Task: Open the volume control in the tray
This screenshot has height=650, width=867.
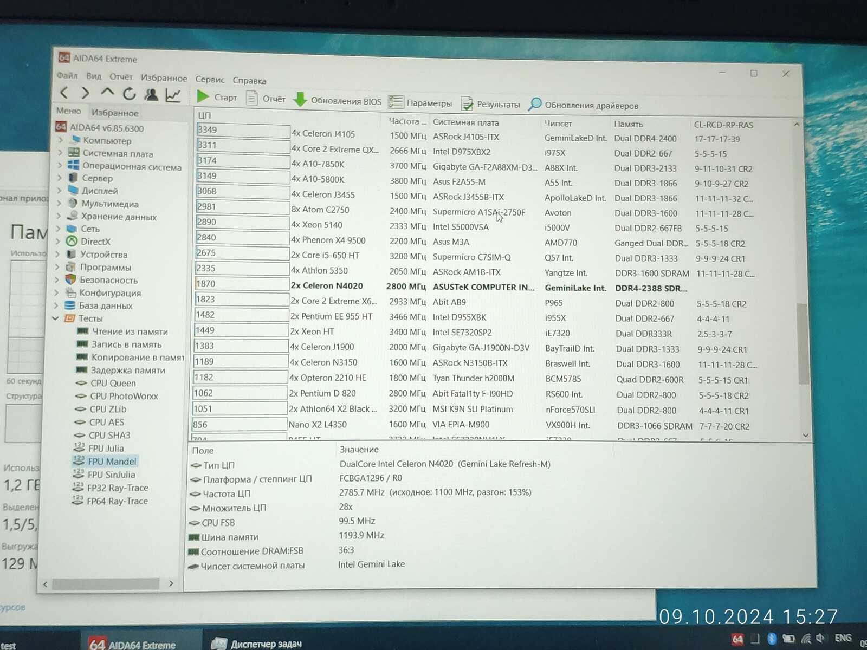Action: (821, 639)
